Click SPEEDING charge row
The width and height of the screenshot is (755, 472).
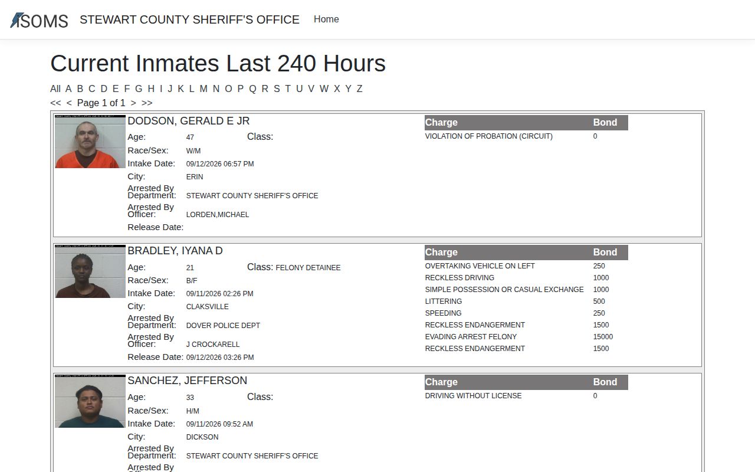[x=444, y=313]
